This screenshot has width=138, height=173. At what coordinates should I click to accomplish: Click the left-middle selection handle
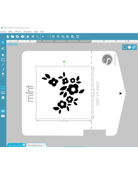[x=36, y=93]
